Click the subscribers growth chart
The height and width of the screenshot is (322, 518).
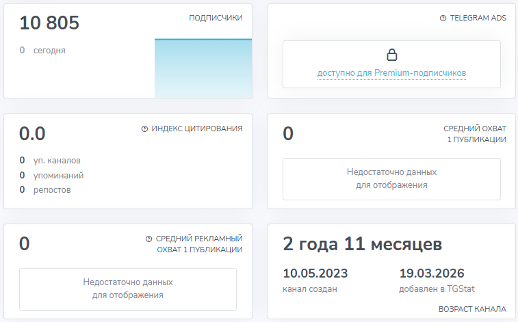[203, 68]
